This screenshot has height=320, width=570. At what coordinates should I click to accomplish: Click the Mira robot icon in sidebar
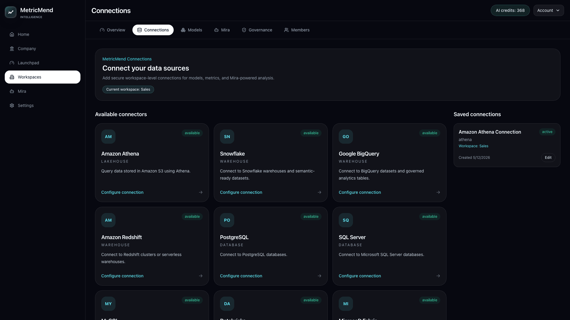click(x=12, y=91)
